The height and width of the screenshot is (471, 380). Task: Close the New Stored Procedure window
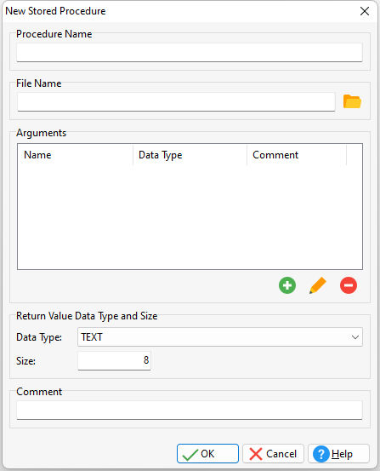[x=365, y=11]
